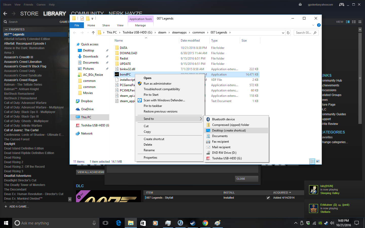Toggle the Skyfall DLC install checkbox
The image size is (365, 228).
click(268, 198)
